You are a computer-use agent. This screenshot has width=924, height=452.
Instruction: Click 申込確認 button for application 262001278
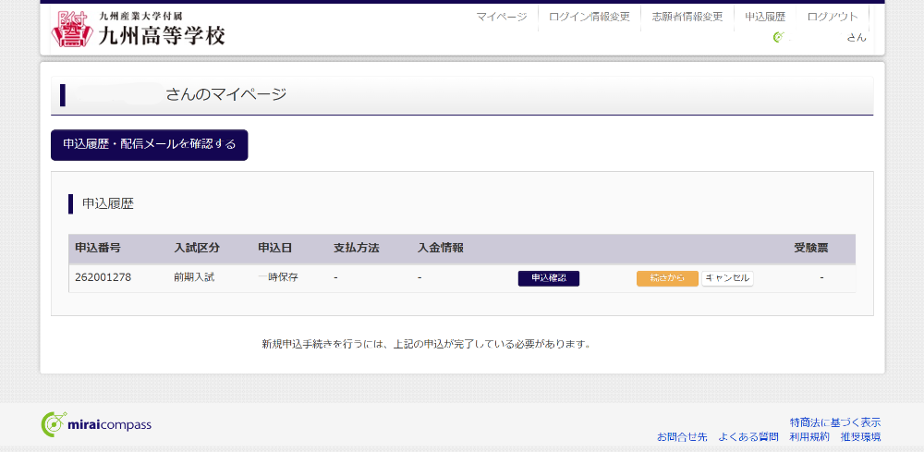548,278
